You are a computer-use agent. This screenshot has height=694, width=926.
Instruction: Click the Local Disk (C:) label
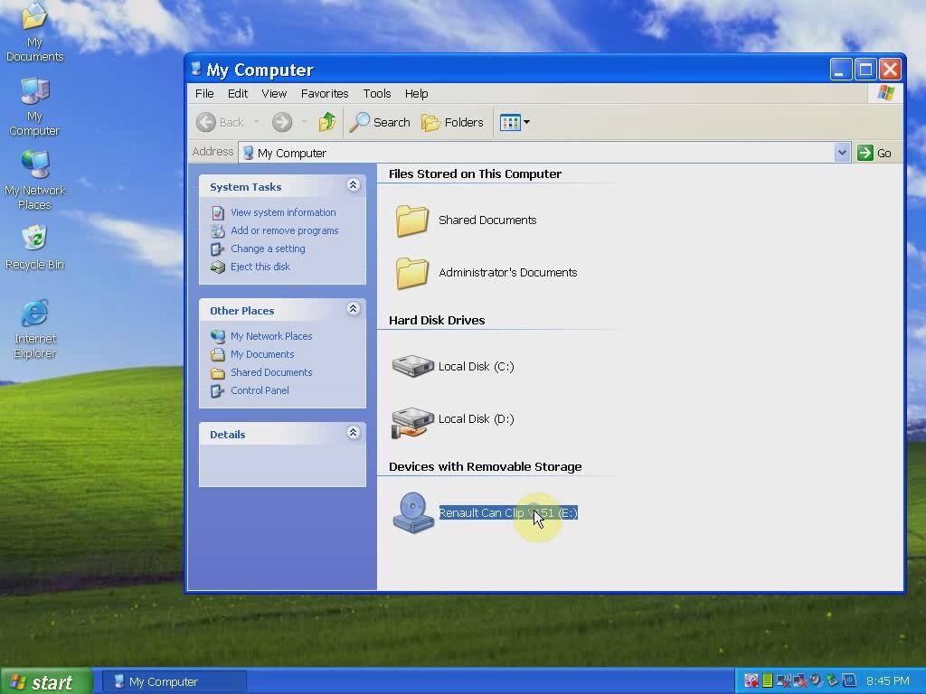pyautogui.click(x=476, y=367)
